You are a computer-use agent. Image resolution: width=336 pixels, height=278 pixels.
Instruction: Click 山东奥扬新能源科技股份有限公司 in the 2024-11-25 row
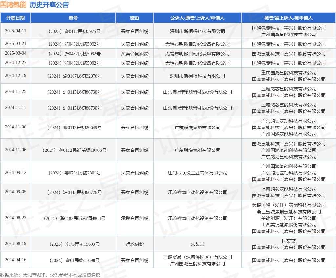click(197, 92)
